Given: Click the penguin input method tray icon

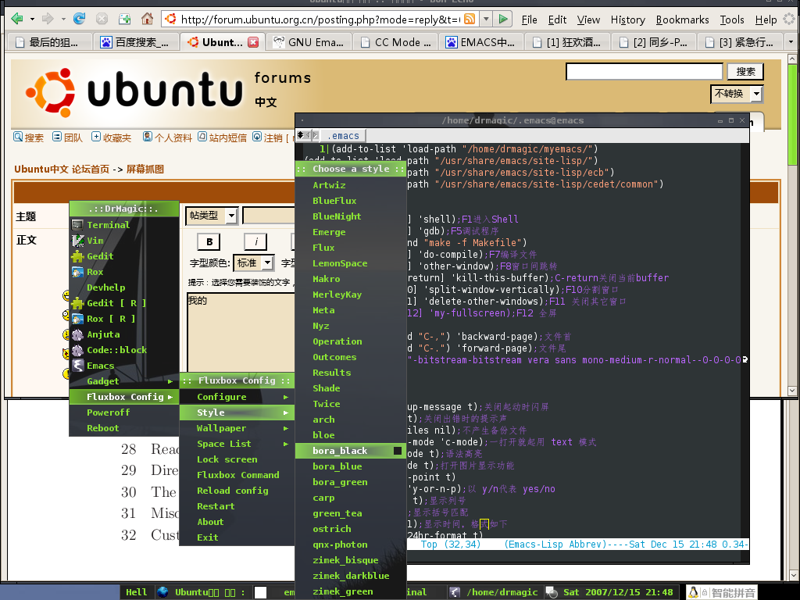Looking at the screenshot, I should (x=694, y=592).
